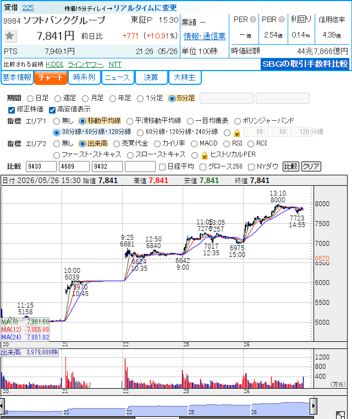Click the range navigator slider area
This screenshot has width=352, height=419.
[x=157, y=406]
